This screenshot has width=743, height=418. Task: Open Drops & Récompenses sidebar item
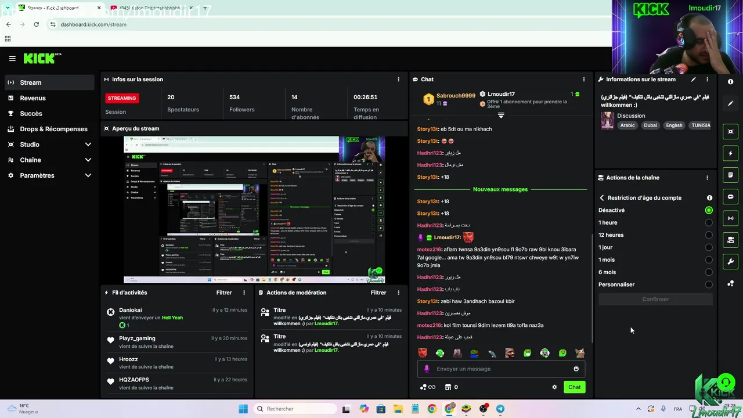click(x=49, y=129)
